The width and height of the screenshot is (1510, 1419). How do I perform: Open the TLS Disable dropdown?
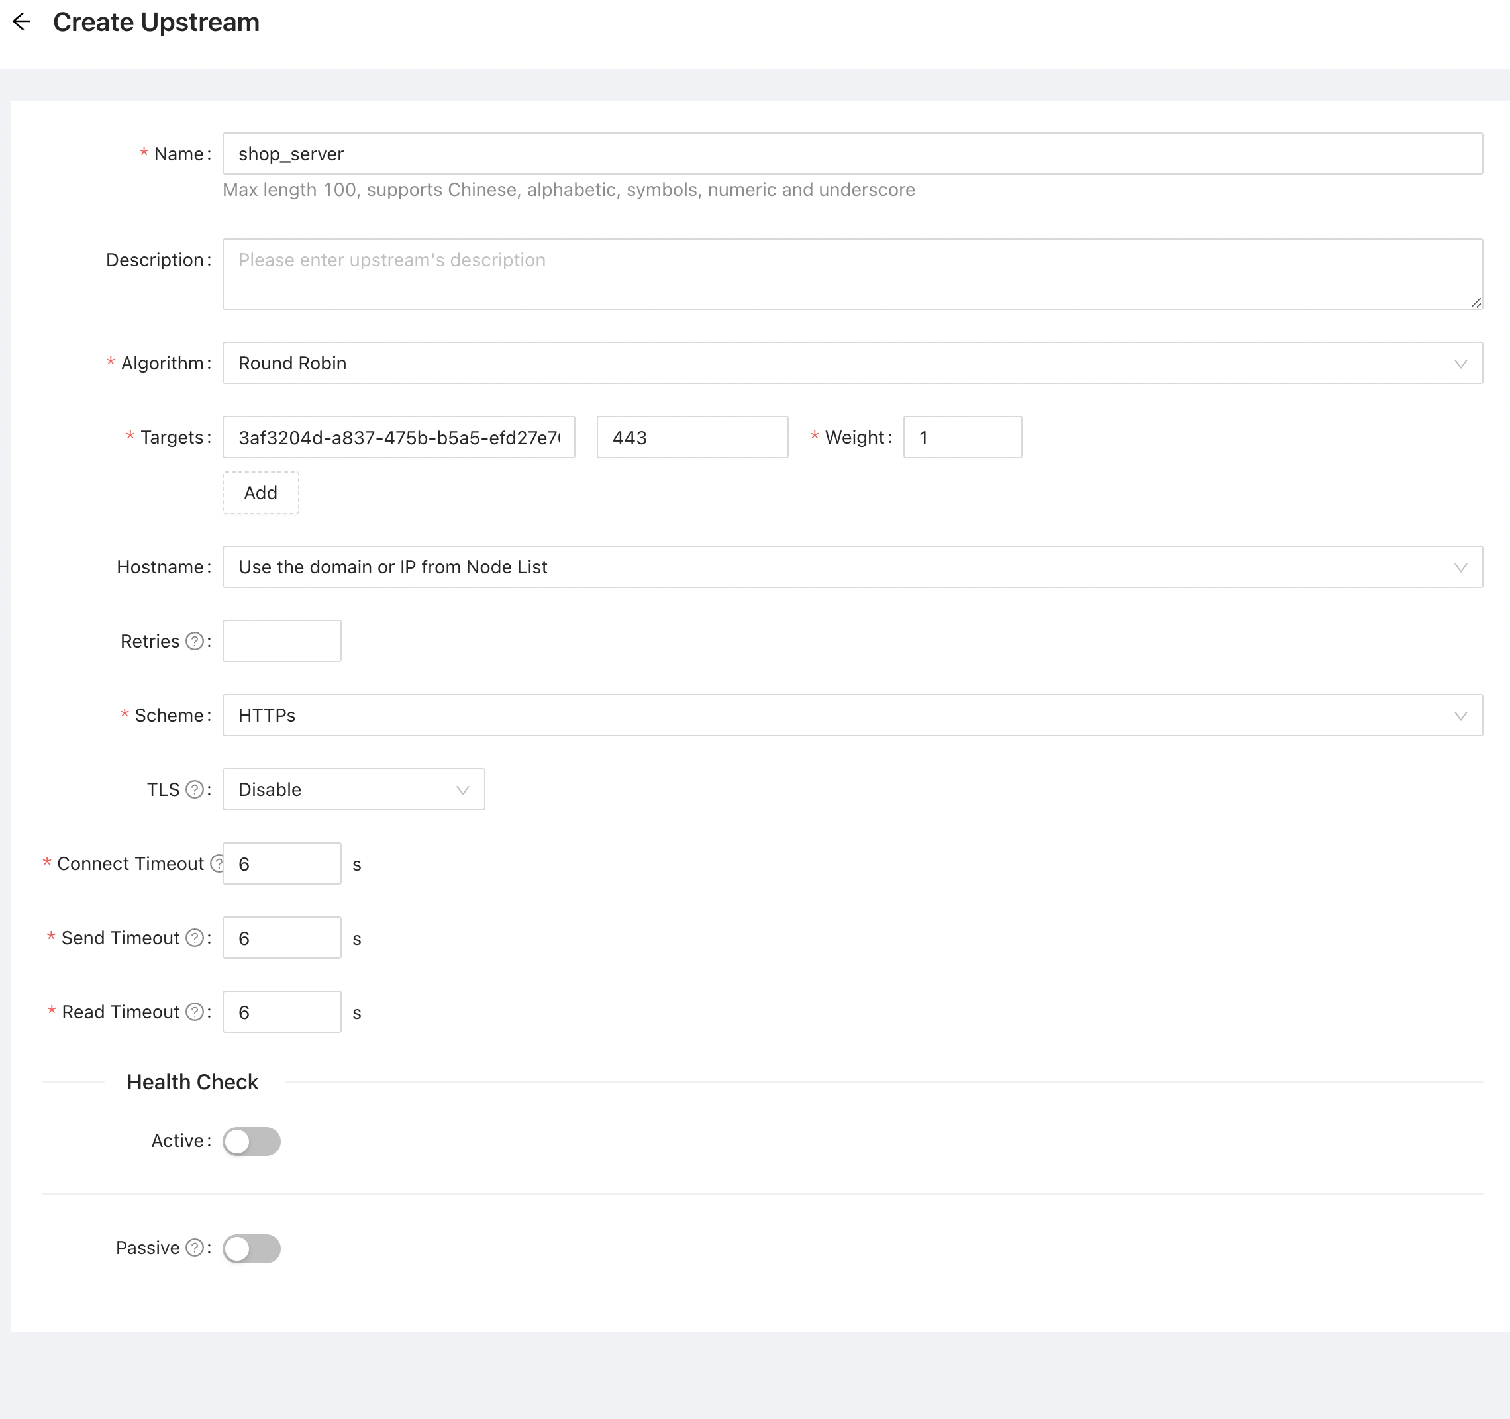tap(353, 789)
